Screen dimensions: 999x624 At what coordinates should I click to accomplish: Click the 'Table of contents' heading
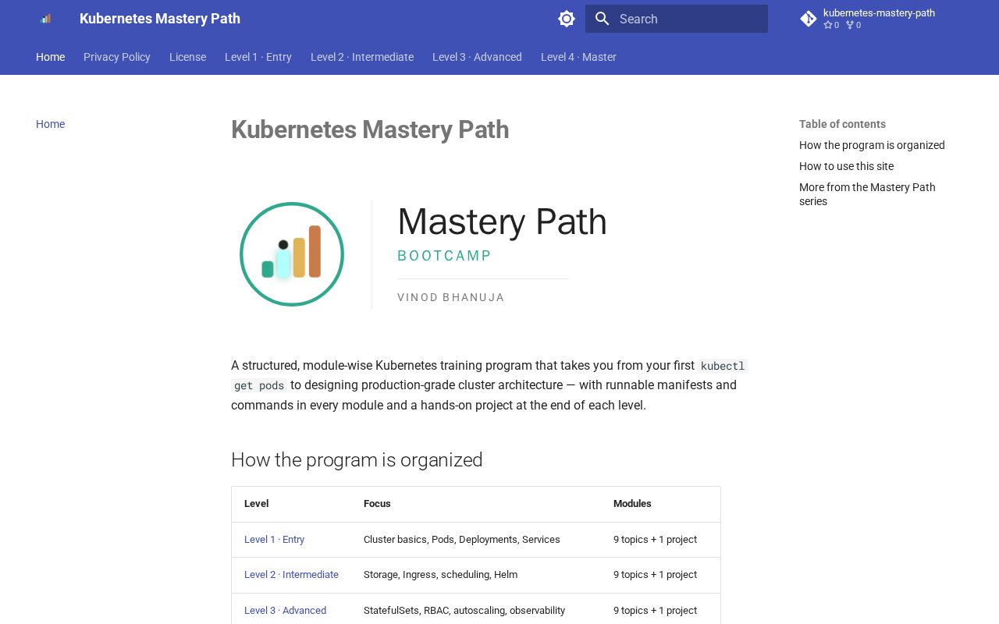[842, 124]
